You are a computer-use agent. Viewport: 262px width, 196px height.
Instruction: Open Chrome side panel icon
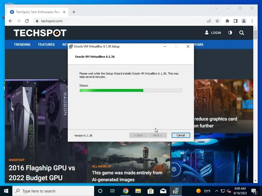(236, 21)
